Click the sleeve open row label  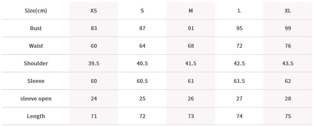click(36, 99)
